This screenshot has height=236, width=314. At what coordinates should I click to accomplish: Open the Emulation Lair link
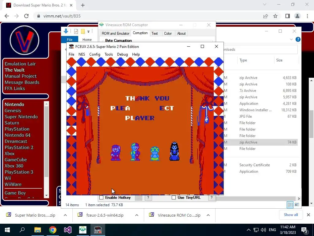[20, 64]
